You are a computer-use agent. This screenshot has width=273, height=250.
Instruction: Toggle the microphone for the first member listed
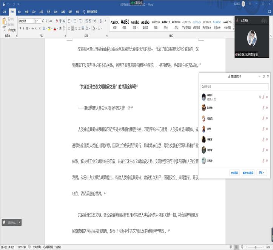coord(263,97)
